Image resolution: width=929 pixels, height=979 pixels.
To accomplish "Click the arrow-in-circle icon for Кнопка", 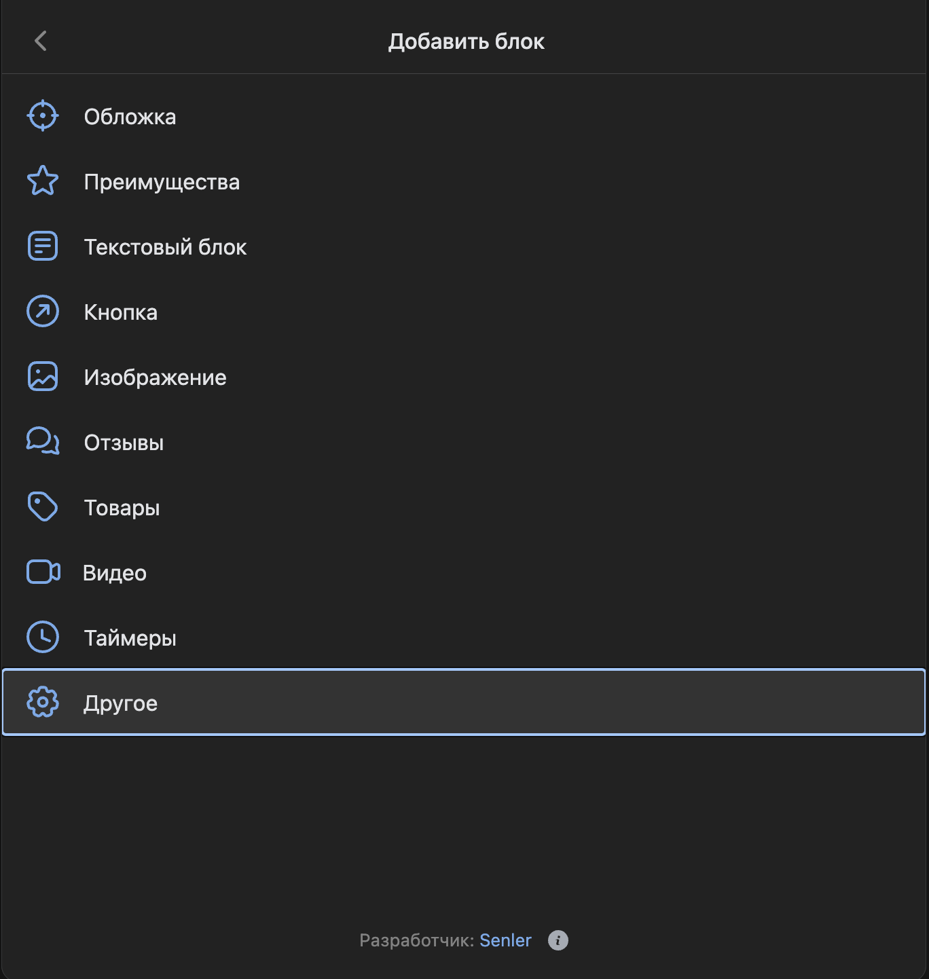I will tap(43, 312).
